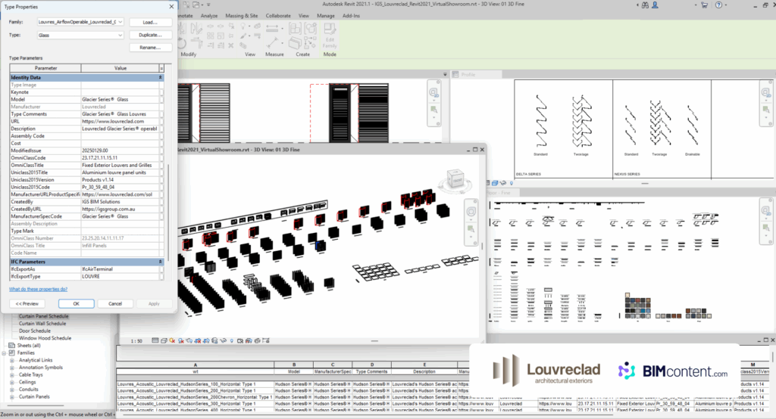Image resolution: width=776 pixels, height=419 pixels.
Task: Click the Duplicate... button
Action: coord(150,35)
